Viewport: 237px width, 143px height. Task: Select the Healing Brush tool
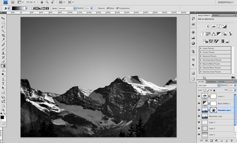pos(3,45)
